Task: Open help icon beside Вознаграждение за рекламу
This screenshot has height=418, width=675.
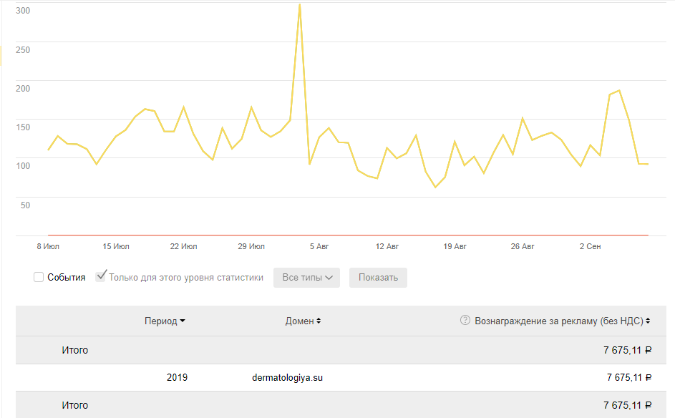Action: coord(465,320)
